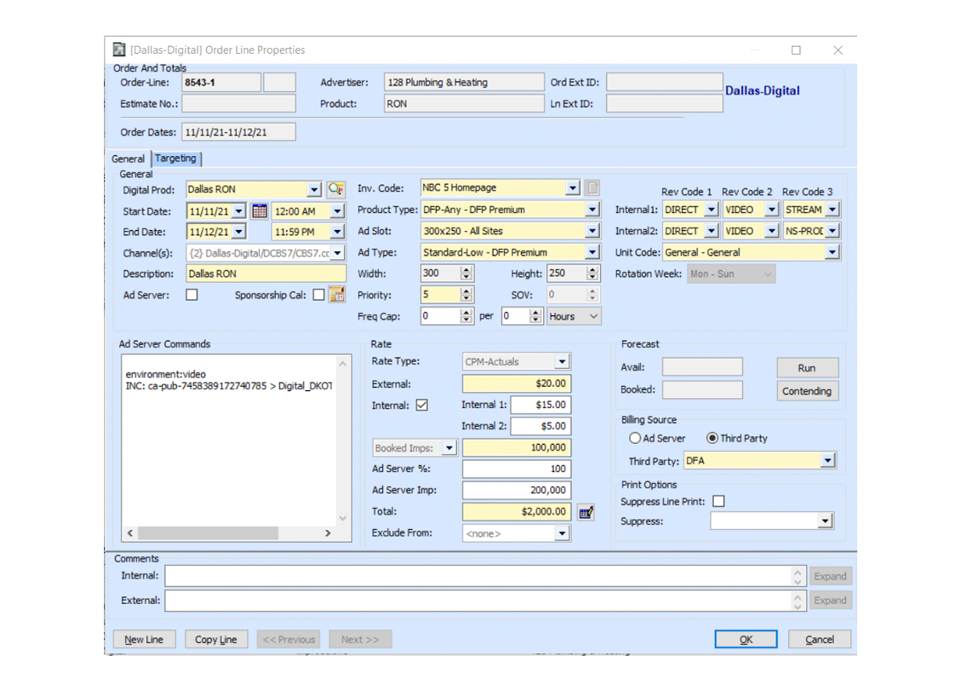Select the Ad Server billing source radio
This screenshot has width=961, height=691.
point(635,438)
